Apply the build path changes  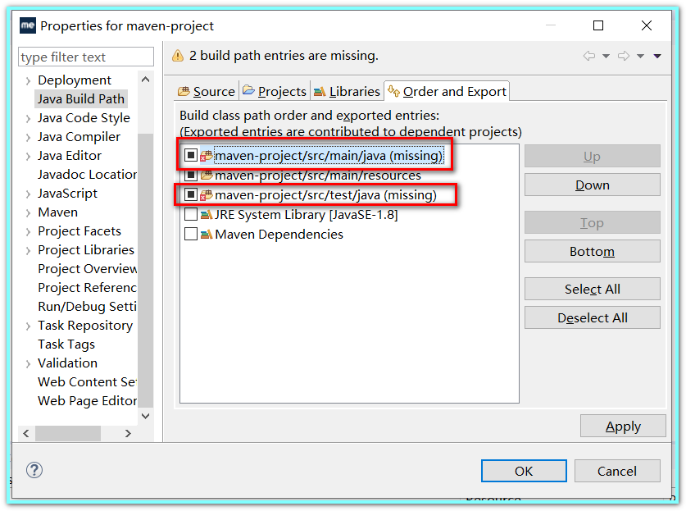[623, 426]
